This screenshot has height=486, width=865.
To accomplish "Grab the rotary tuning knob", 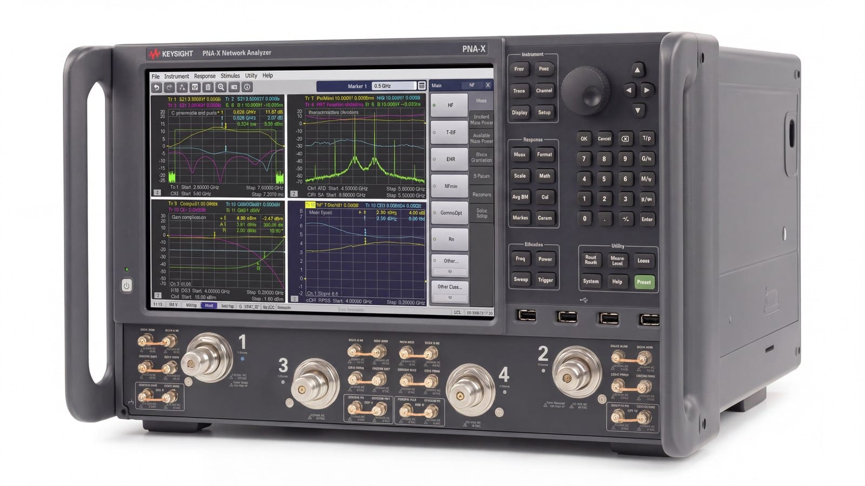I will tap(585, 90).
